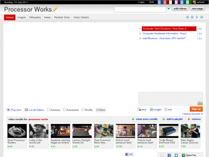209x157 pixels.
Task: Click the pencil edit icon beside Processor Works
Action: (55, 10)
